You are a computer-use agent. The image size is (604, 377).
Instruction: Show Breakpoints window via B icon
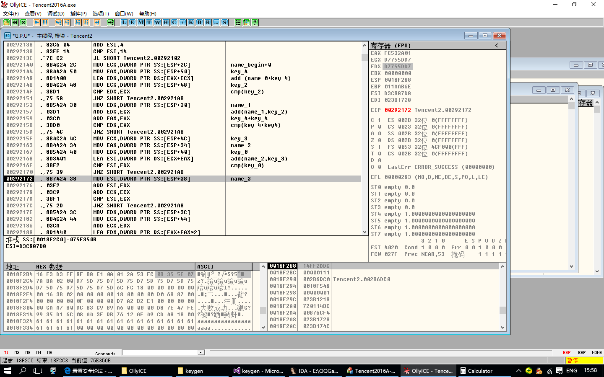(199, 22)
